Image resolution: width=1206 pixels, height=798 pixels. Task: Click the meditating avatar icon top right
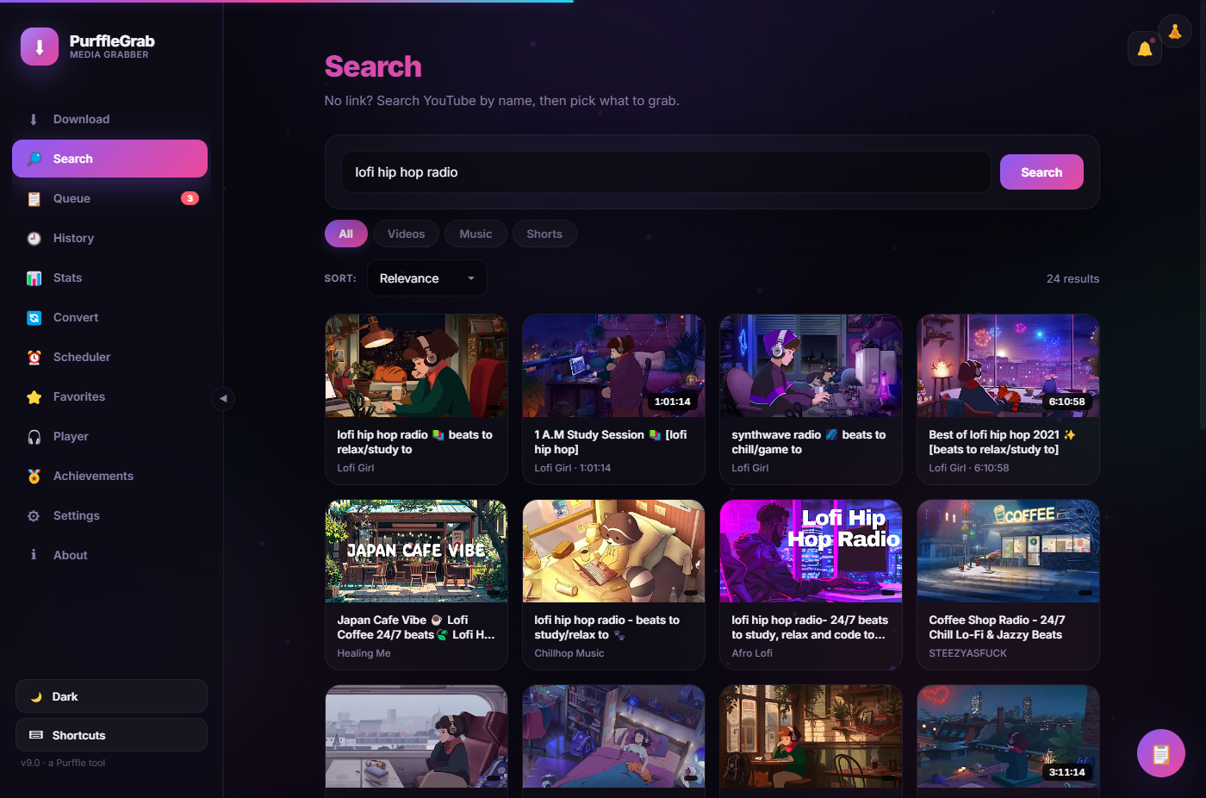pyautogui.click(x=1175, y=32)
